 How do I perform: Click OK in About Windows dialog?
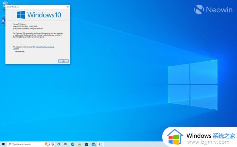(x=63, y=61)
